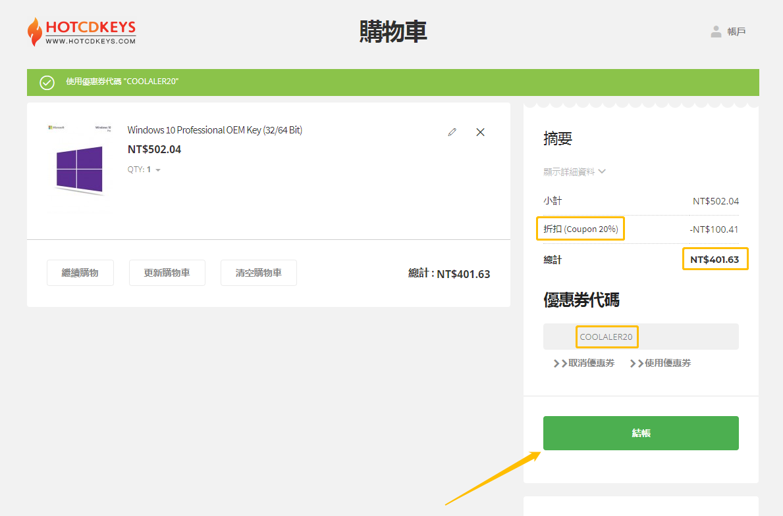Screen dimensions: 783x516
Task: Click the 繼續購物 button
Action: pos(80,273)
